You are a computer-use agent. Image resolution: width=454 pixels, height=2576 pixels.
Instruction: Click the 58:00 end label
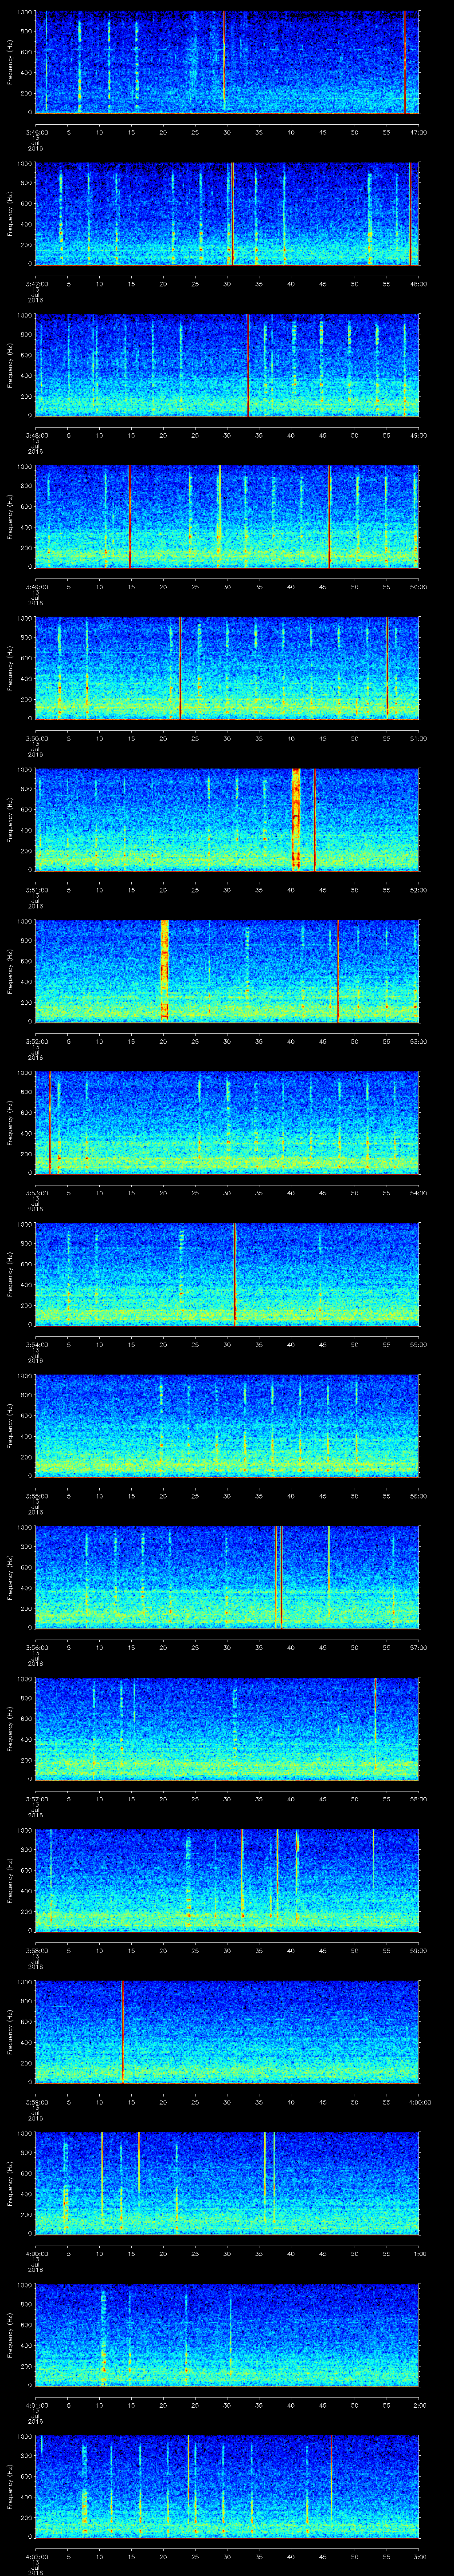(x=419, y=1799)
